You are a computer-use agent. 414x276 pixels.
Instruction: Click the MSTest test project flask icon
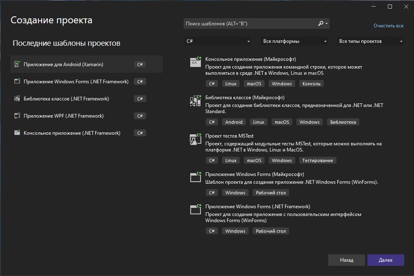click(196, 139)
